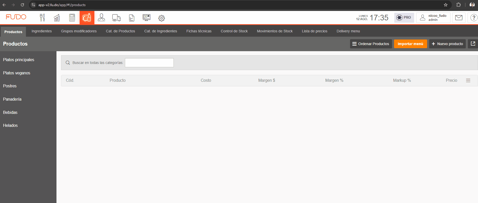Click the Ordenar Productos button
478x203 pixels.
(x=371, y=44)
